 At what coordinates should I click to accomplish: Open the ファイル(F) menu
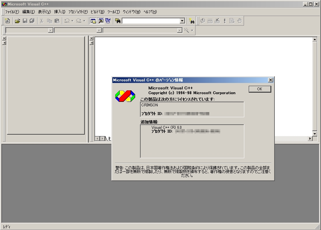[12, 12]
